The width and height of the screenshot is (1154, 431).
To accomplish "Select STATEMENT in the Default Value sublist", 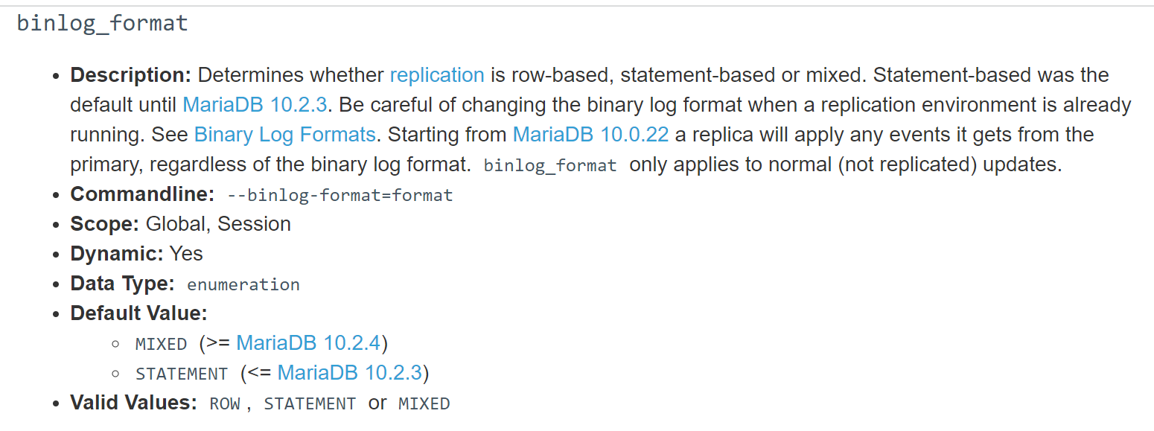I will [182, 374].
